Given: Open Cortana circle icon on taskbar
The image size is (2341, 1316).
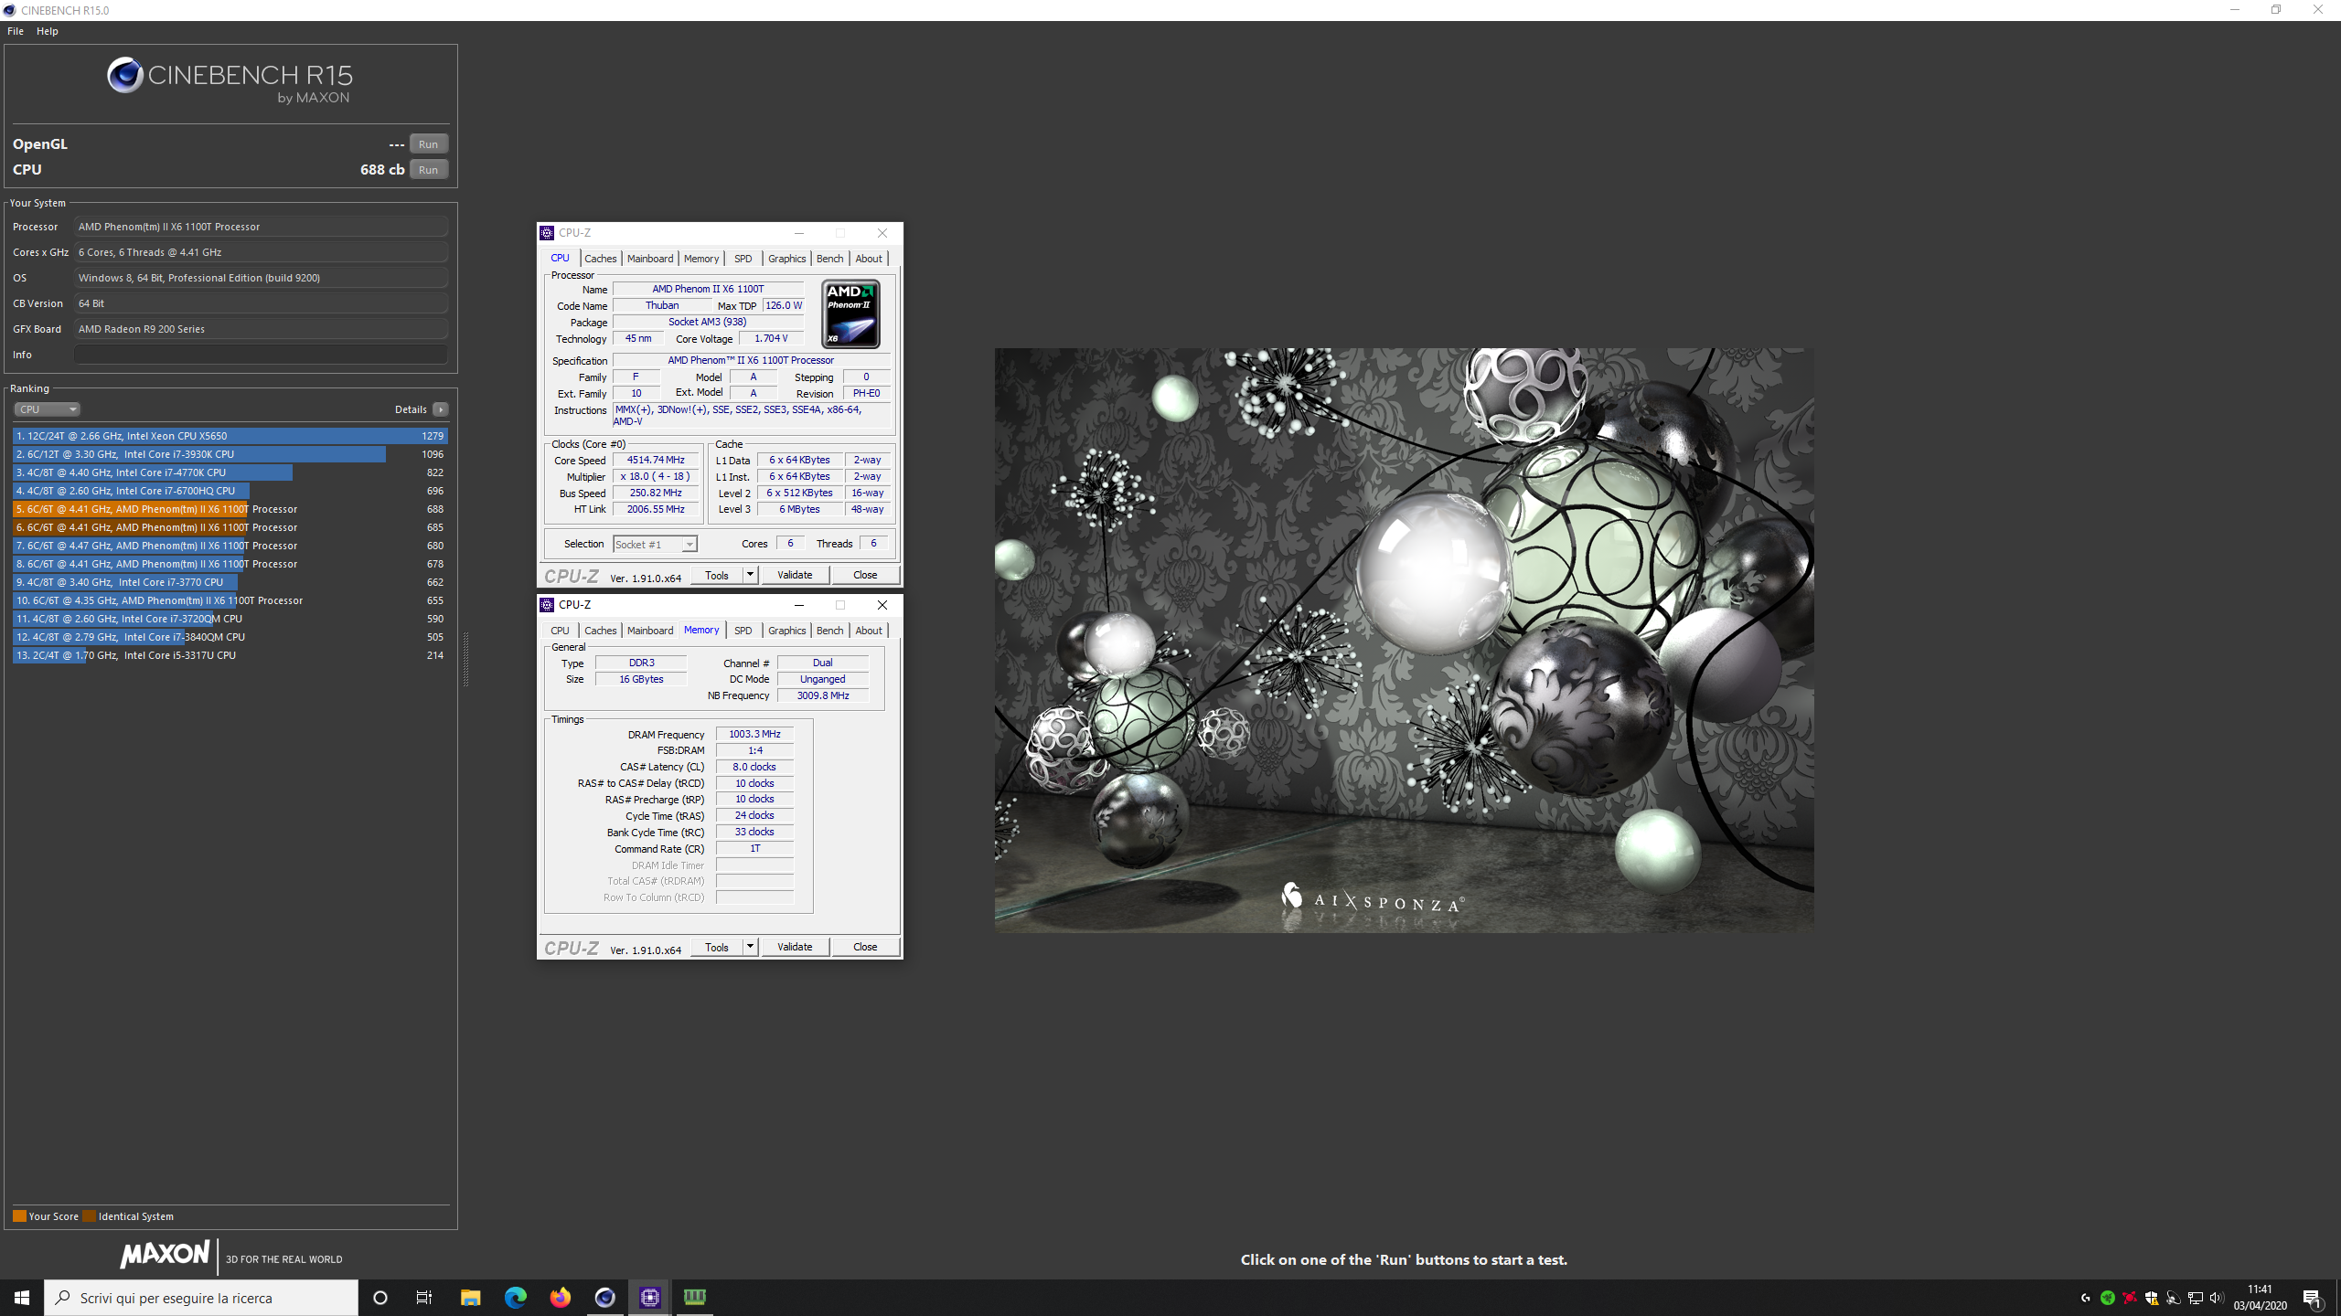Looking at the screenshot, I should (380, 1298).
